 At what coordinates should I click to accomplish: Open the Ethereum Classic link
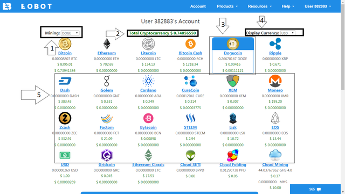(x=148, y=164)
